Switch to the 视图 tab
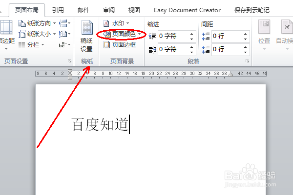 (134, 10)
